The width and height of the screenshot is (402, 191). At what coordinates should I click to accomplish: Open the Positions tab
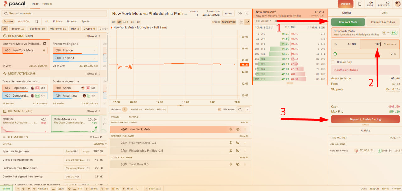point(136,110)
